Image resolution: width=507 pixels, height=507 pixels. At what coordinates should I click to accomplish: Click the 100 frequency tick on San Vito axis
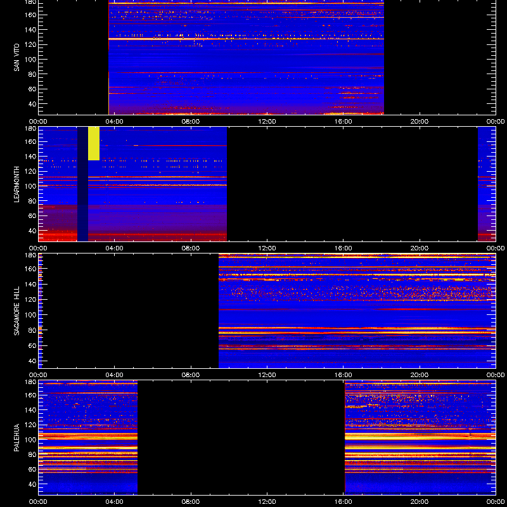point(30,59)
